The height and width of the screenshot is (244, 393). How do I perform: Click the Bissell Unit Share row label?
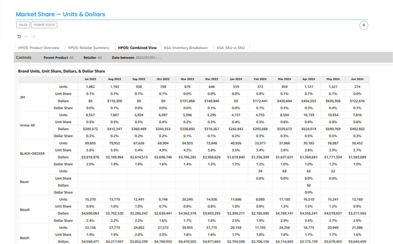coord(63,206)
